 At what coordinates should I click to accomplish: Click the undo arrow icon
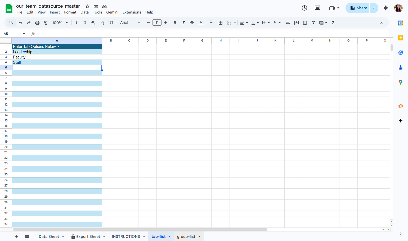point(20,23)
